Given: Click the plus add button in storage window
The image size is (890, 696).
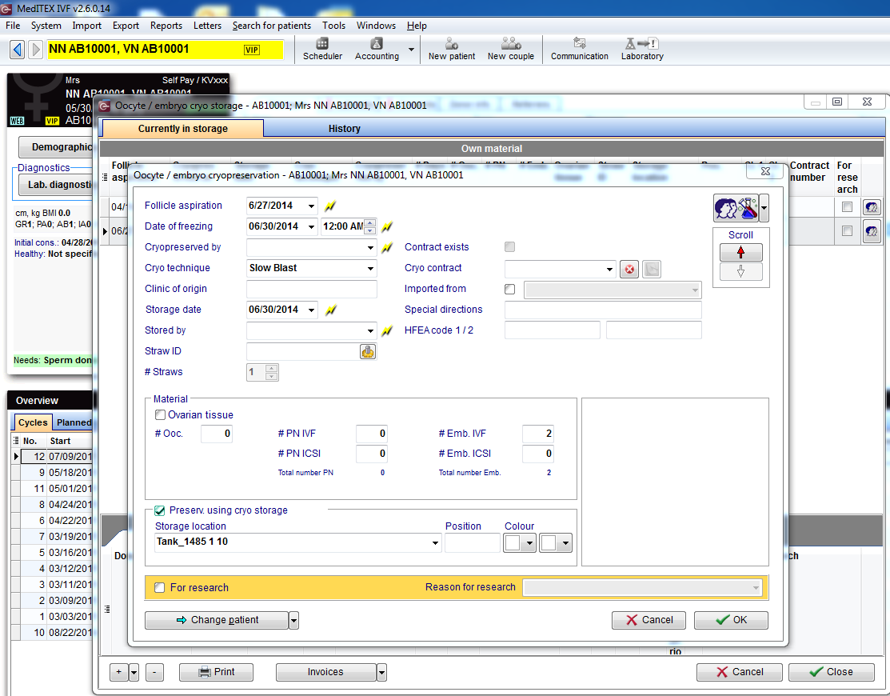Looking at the screenshot, I should pos(118,672).
